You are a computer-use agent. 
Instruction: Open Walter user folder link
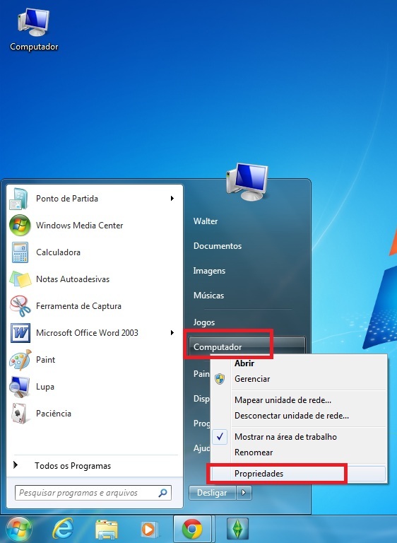click(x=206, y=221)
